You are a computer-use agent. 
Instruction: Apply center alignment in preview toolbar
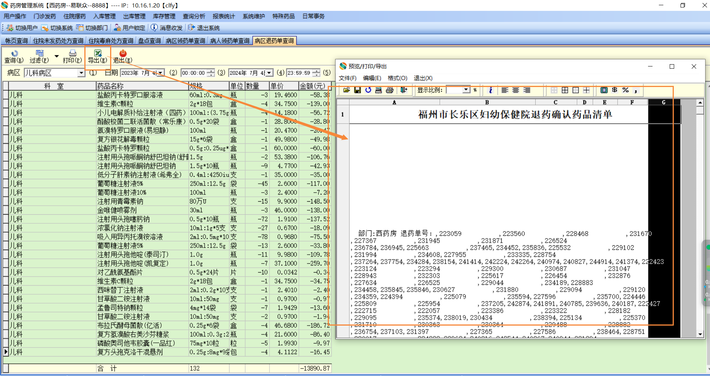coord(516,90)
